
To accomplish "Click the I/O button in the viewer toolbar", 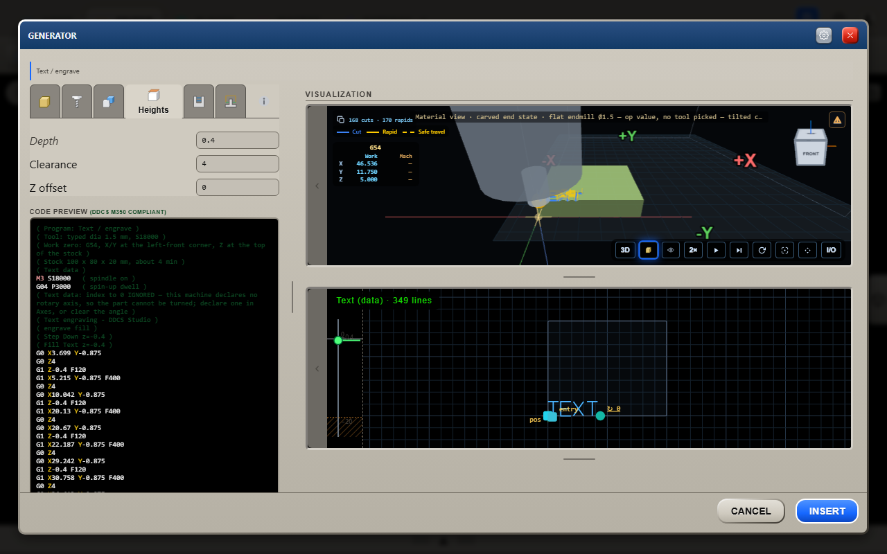I will point(832,250).
